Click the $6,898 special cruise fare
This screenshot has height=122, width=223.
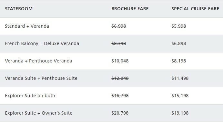pyautogui.click(x=179, y=43)
